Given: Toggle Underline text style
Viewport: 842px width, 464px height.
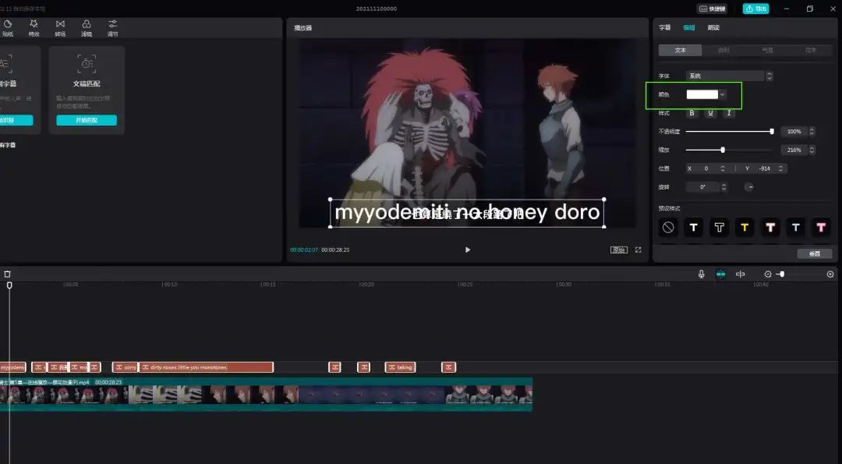Looking at the screenshot, I should point(710,113).
